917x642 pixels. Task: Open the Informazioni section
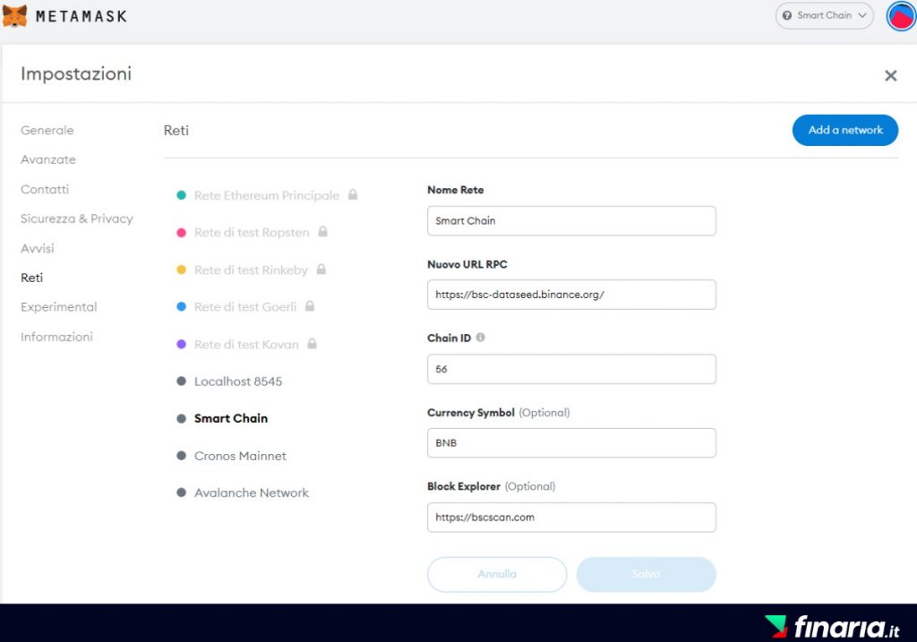[56, 337]
